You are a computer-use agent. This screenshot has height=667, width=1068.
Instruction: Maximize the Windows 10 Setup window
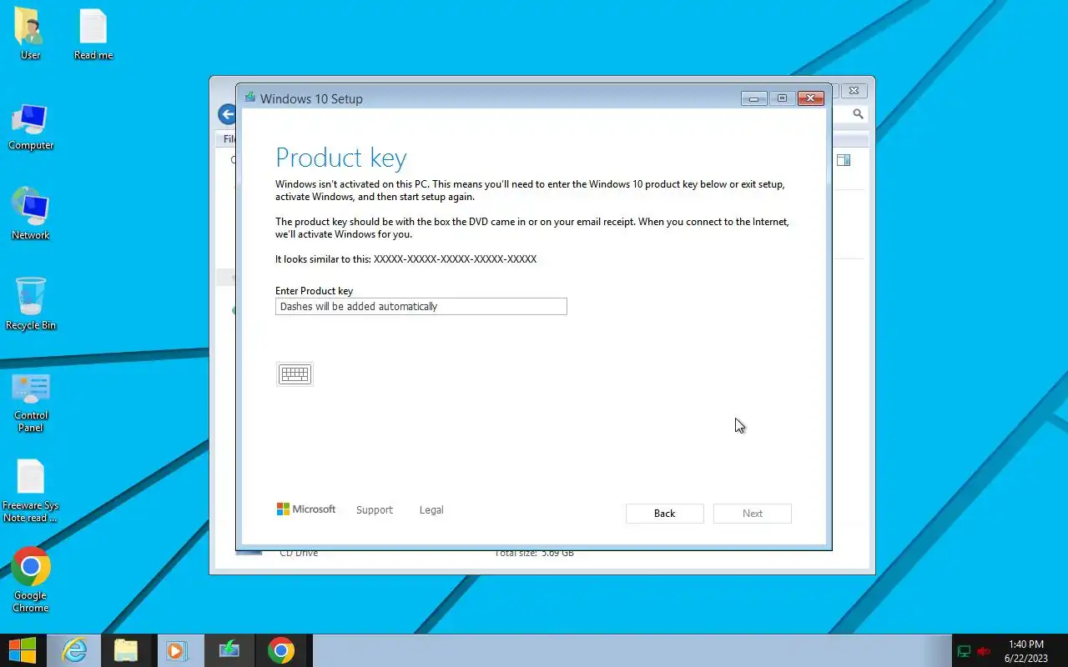[x=782, y=98]
